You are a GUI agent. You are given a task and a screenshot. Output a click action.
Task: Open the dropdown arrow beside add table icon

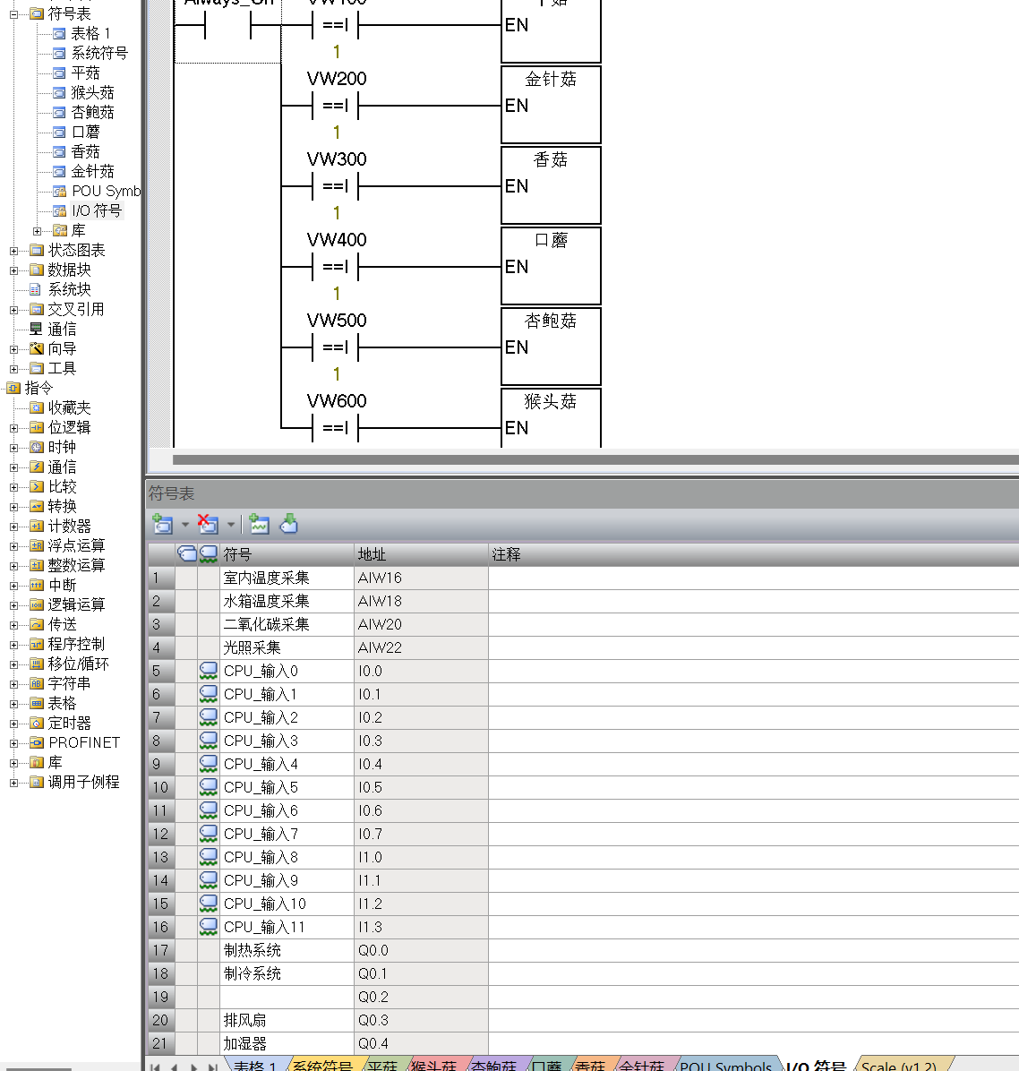coord(185,525)
